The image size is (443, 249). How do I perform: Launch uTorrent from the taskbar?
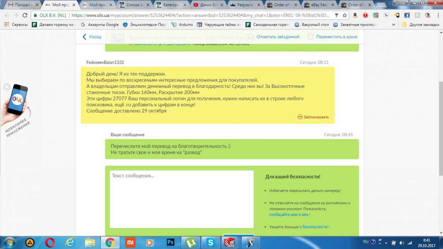[x=190, y=242]
